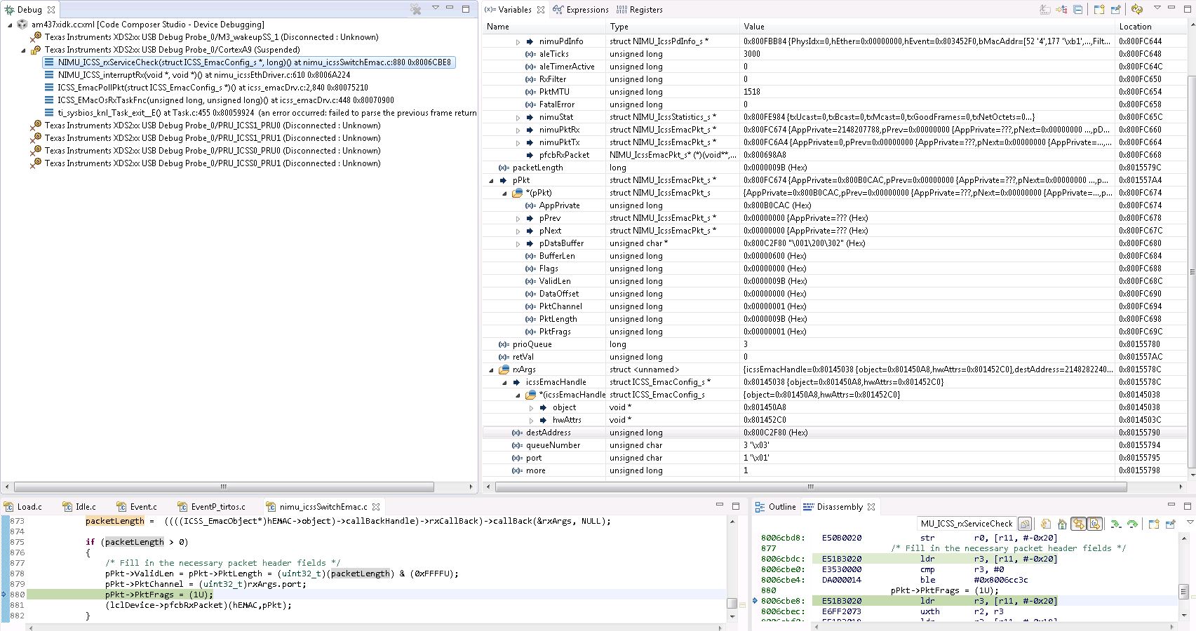Toggle Link with Active Debug Context
Image resolution: width=1196 pixels, height=631 pixels.
click(x=1078, y=524)
